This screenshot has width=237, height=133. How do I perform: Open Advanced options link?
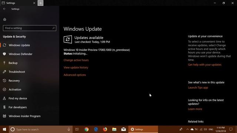75,75
